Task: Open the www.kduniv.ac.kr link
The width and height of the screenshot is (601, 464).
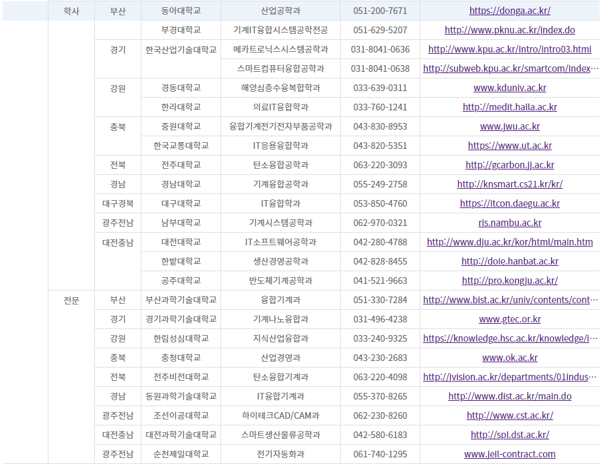Action: coord(510,88)
